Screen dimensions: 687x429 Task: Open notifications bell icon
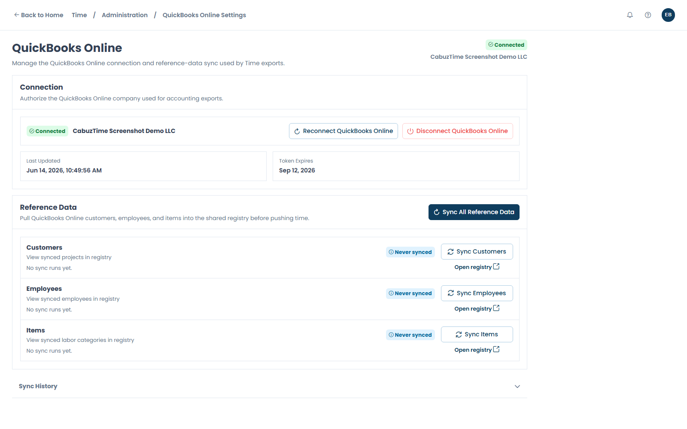630,15
